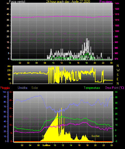125x149 pixels.
Task: Click the 18 hour tick on wind graph
Action: pos(86,63)
